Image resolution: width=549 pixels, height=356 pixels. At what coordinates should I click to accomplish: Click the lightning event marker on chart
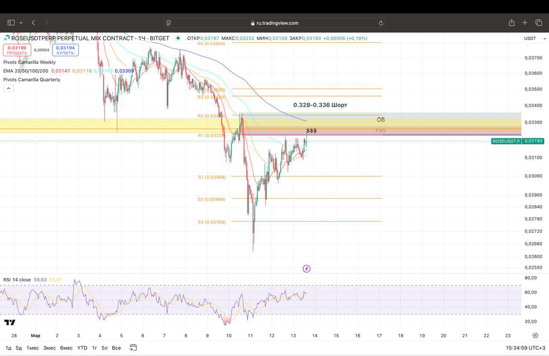tap(306, 269)
